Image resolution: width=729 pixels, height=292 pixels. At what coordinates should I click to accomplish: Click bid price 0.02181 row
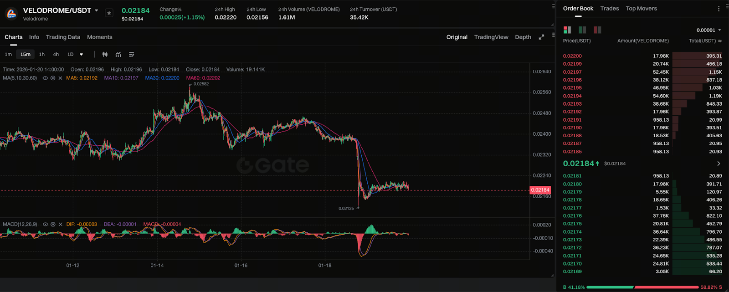tap(642, 176)
